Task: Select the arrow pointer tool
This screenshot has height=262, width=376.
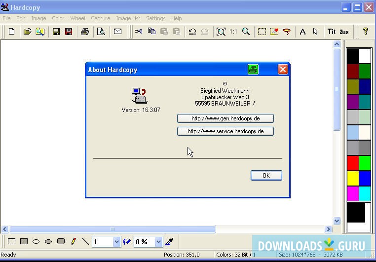Action: click(x=315, y=32)
